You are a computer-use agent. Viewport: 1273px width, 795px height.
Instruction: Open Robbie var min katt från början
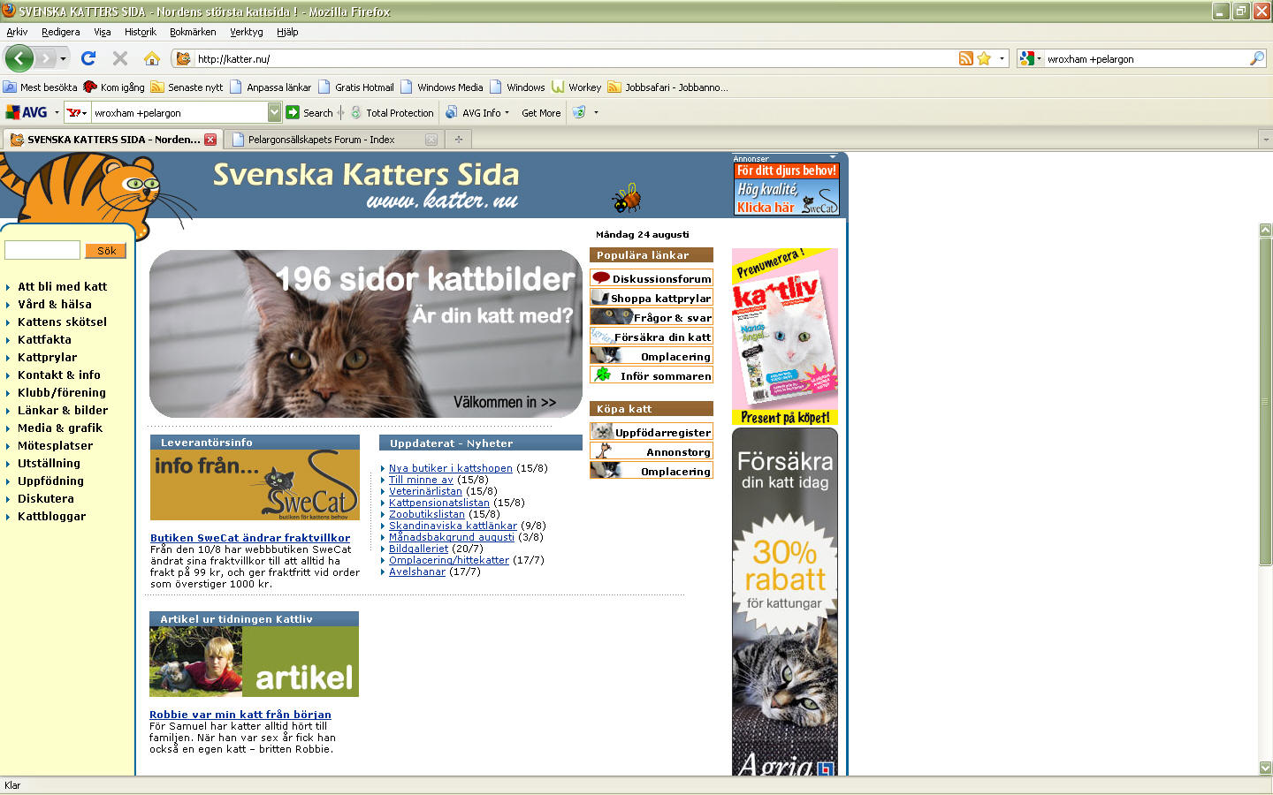240,715
